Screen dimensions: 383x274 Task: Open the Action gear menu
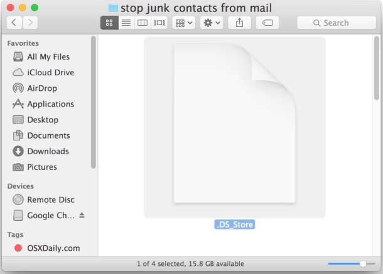point(212,23)
